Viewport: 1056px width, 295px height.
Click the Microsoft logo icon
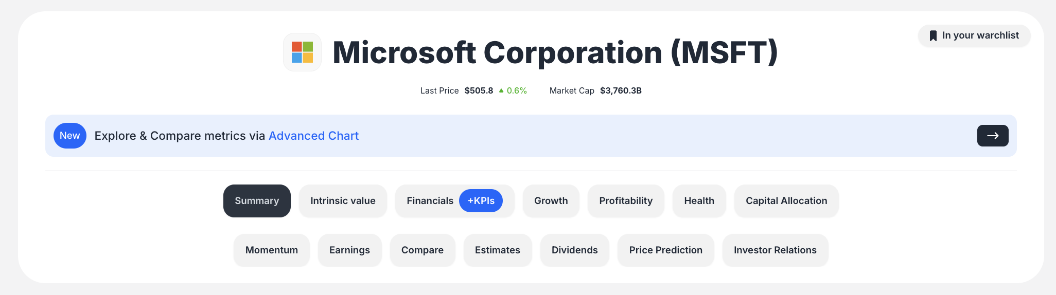point(302,52)
